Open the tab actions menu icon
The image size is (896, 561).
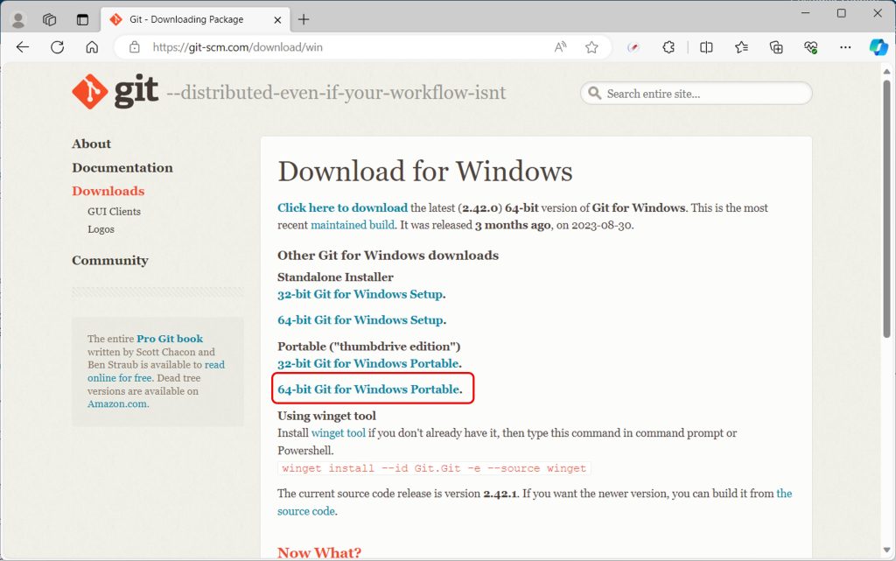click(50, 19)
